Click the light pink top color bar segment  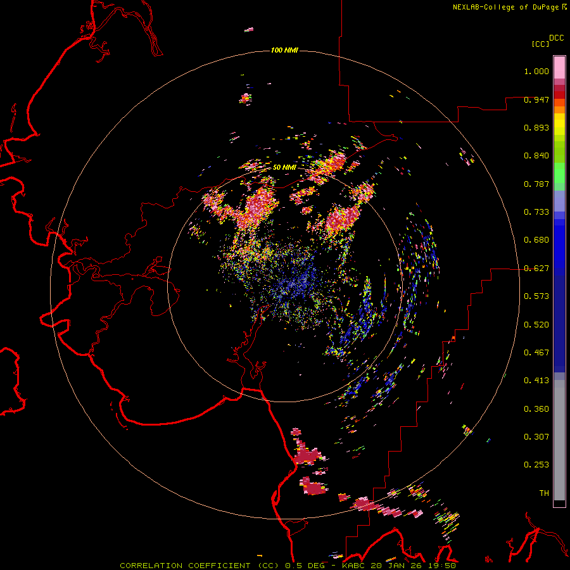(559, 68)
